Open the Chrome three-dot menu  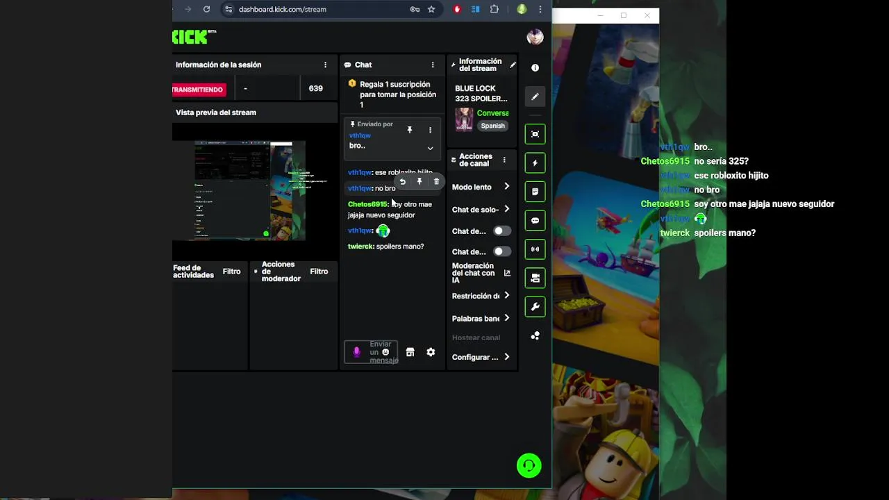pyautogui.click(x=540, y=9)
